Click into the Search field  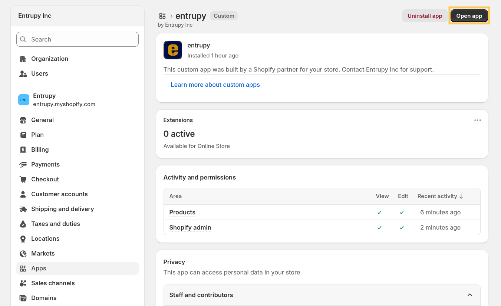click(x=78, y=39)
